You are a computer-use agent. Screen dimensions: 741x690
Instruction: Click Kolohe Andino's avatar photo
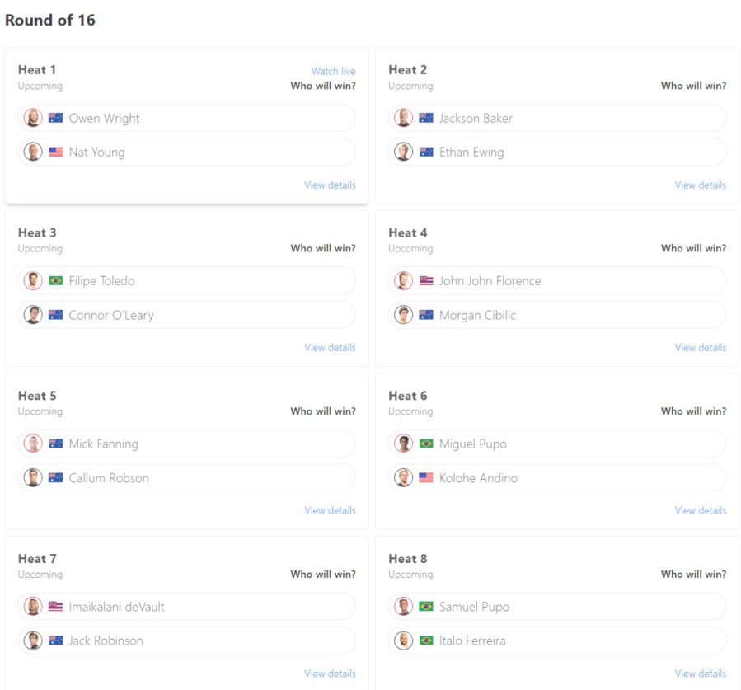tap(403, 478)
